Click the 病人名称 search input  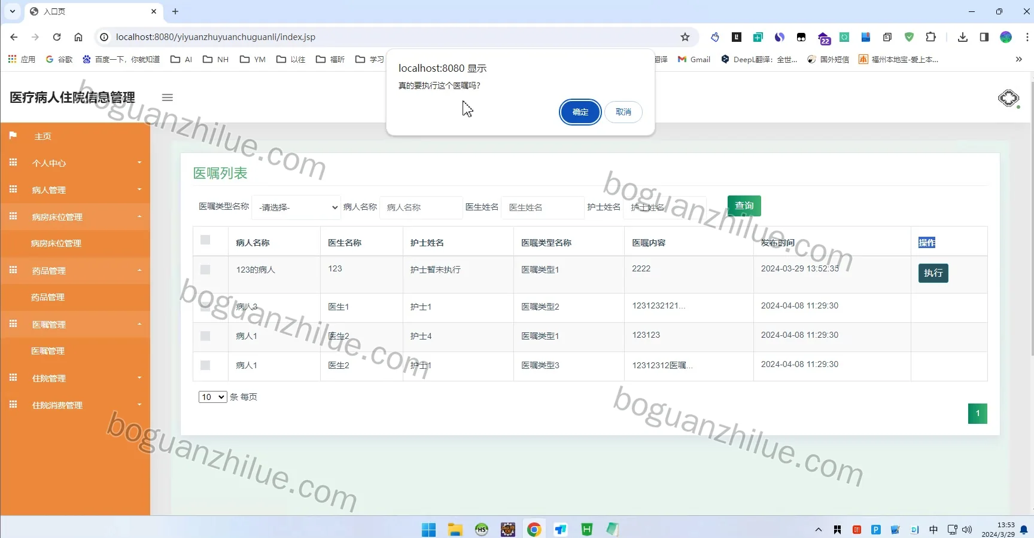[421, 207]
